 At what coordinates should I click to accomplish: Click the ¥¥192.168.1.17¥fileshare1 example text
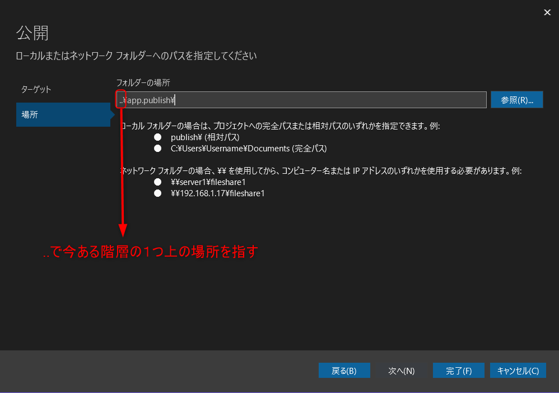(217, 193)
